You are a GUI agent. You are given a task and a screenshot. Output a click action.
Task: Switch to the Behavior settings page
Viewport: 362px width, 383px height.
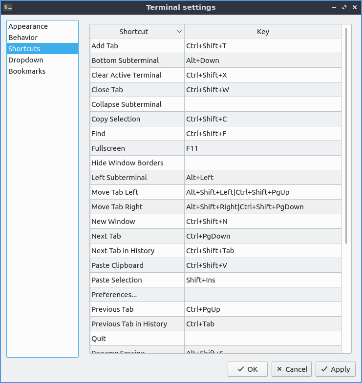tap(23, 38)
